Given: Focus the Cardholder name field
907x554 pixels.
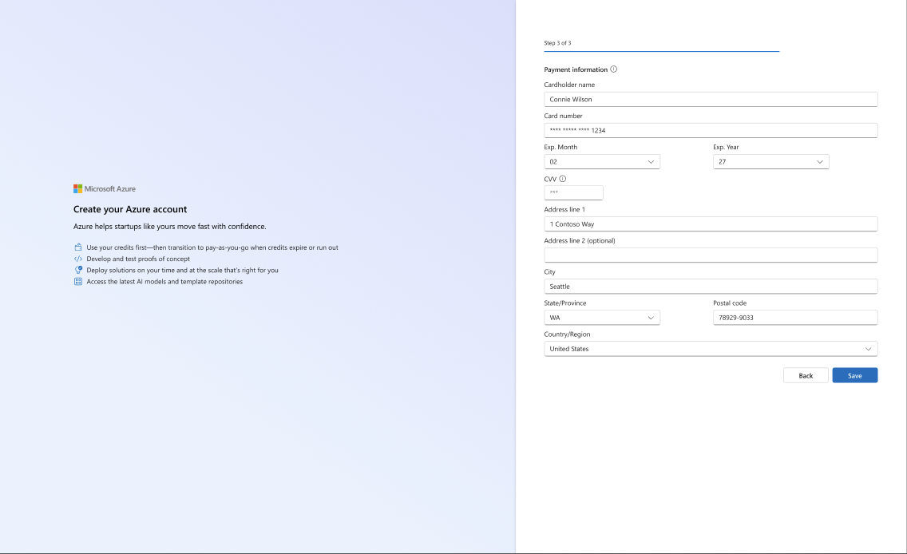Looking at the screenshot, I should 711,100.
